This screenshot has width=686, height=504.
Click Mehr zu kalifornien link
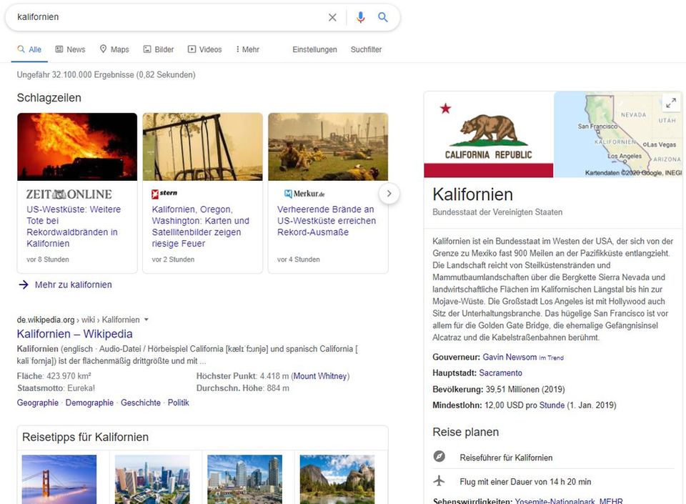[x=73, y=285]
